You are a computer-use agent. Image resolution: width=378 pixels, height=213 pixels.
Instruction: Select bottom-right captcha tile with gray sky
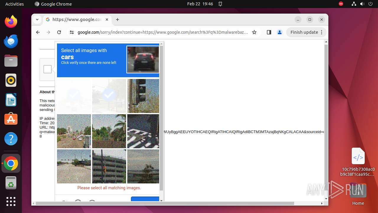point(143,166)
